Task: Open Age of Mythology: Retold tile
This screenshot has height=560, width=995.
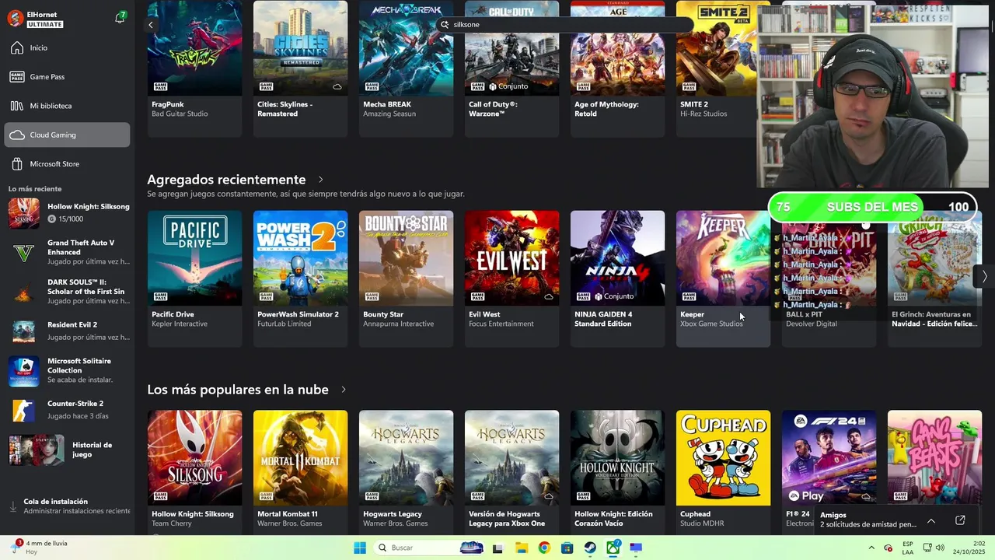Action: (617, 68)
